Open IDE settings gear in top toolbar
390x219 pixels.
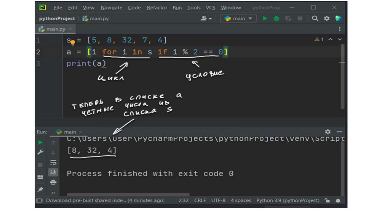click(326, 18)
